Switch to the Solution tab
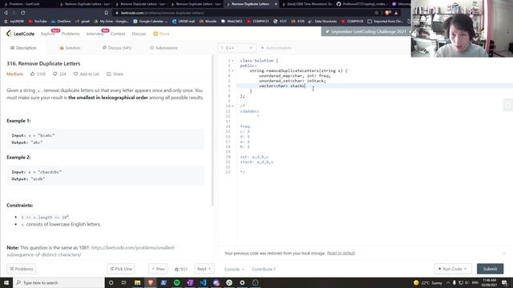This screenshot has width=513, height=288. [x=70, y=48]
